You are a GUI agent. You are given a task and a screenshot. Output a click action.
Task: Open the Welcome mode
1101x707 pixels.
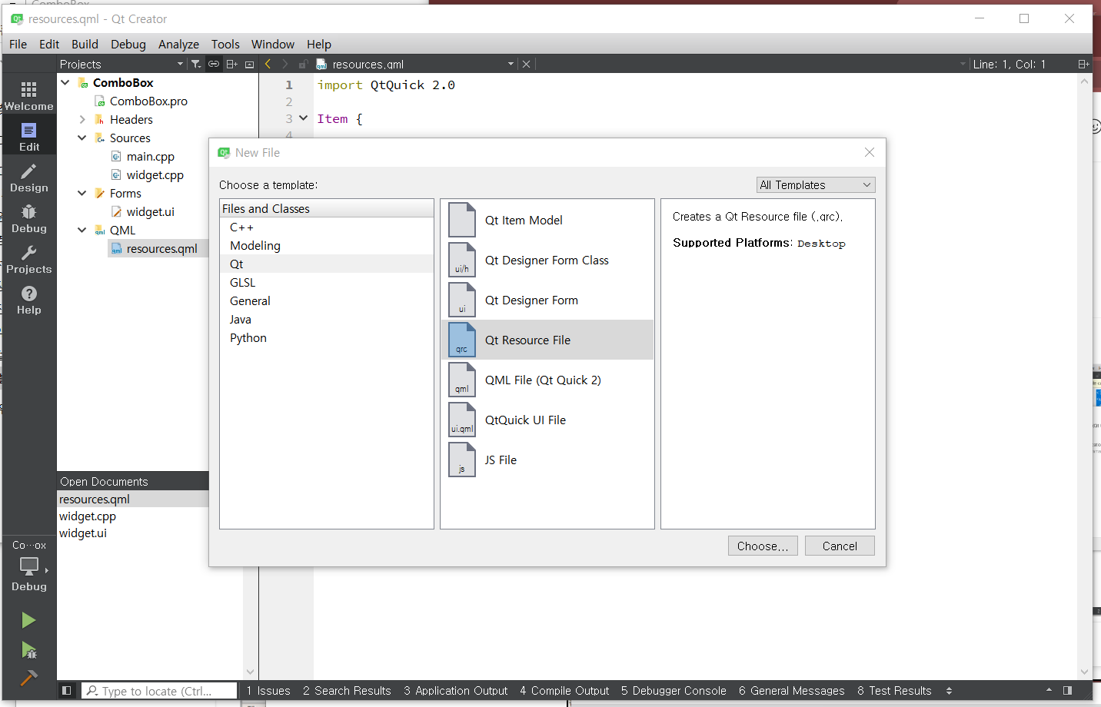coord(28,95)
